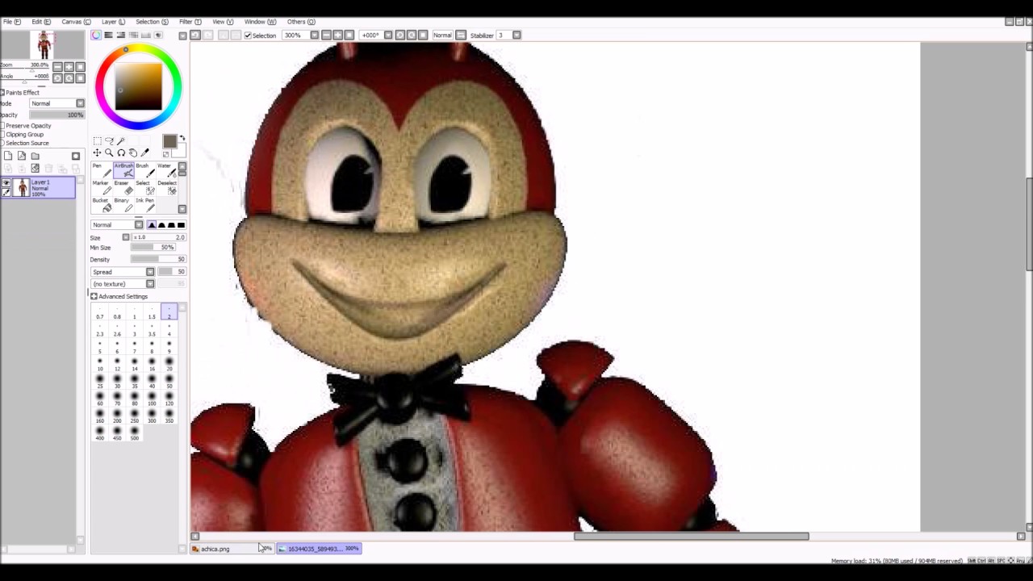Enable Selection Source option
This screenshot has width=1033, height=581.
click(3, 143)
